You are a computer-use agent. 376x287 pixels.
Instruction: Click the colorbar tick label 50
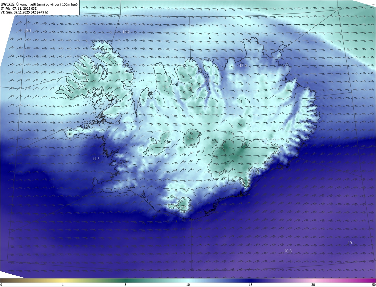click(374, 285)
